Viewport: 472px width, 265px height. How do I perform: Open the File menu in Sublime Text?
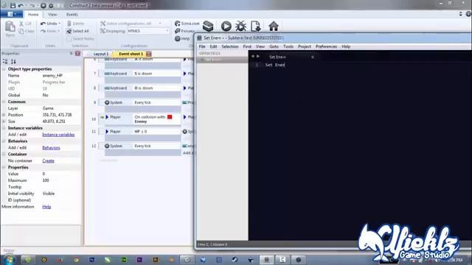[x=202, y=46]
